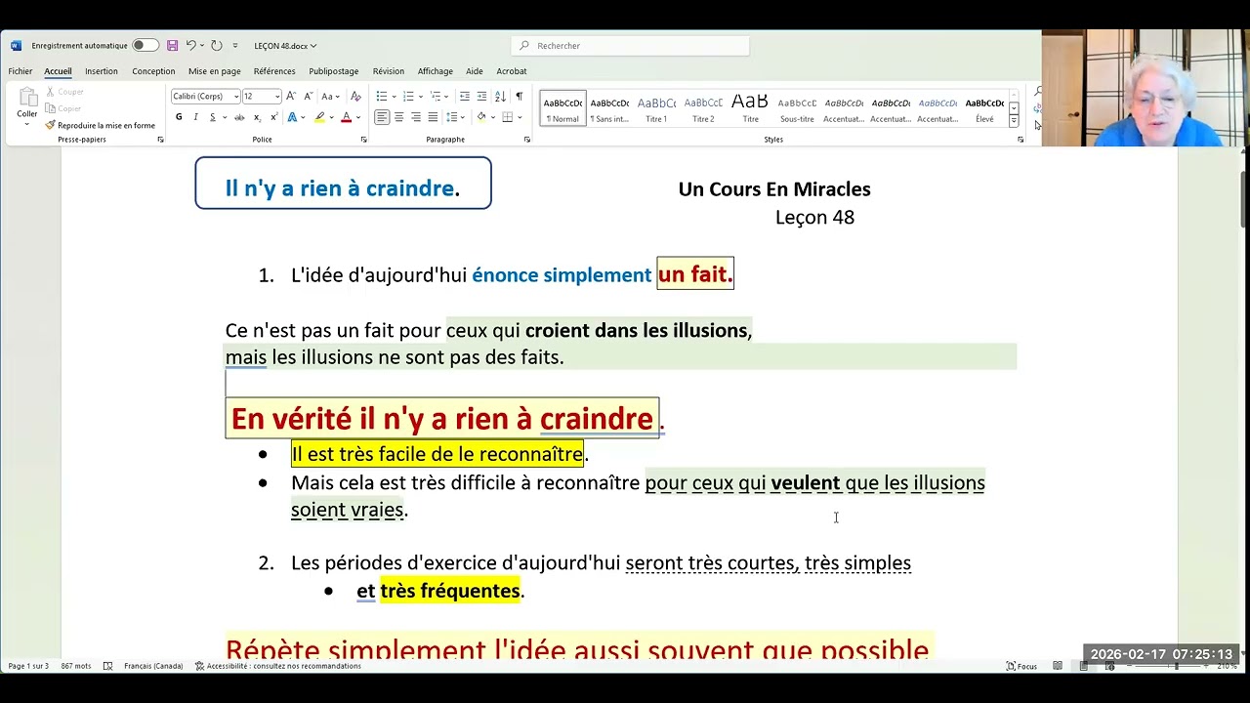Apply the Sous-titre style

pos(797,108)
